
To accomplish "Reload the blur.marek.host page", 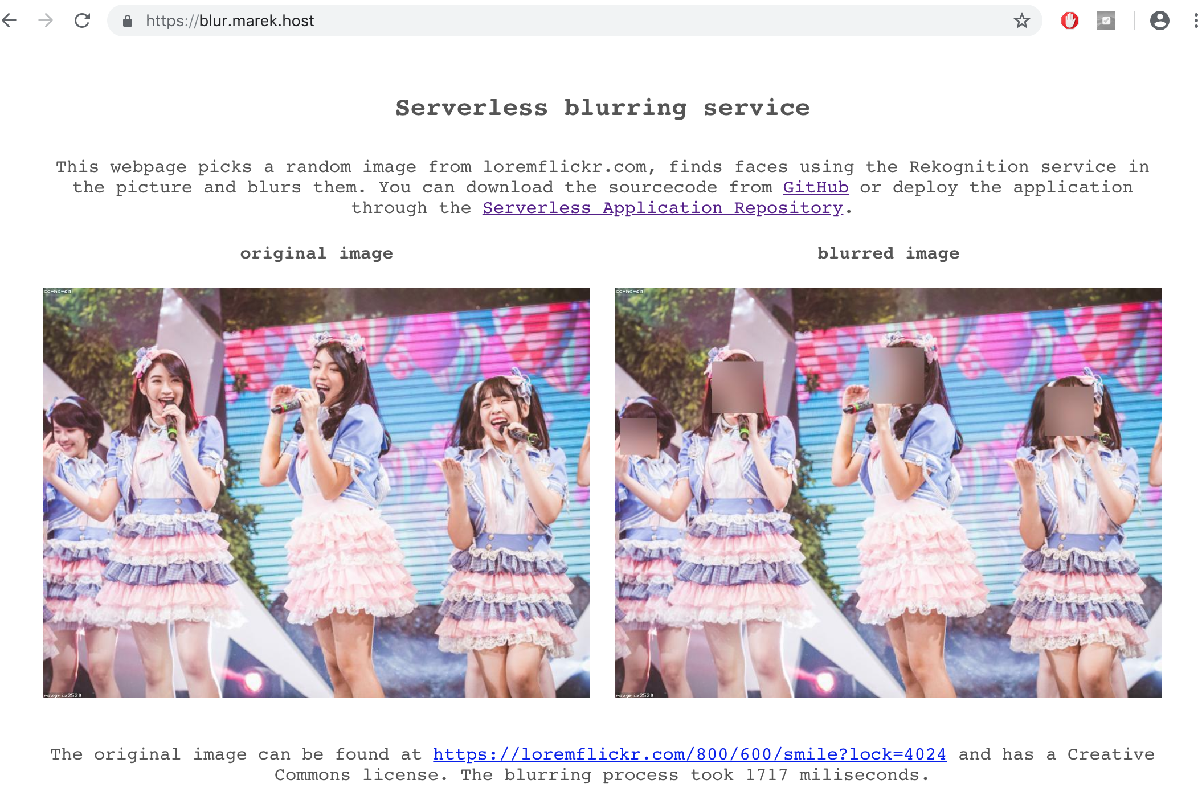I will pos(83,21).
